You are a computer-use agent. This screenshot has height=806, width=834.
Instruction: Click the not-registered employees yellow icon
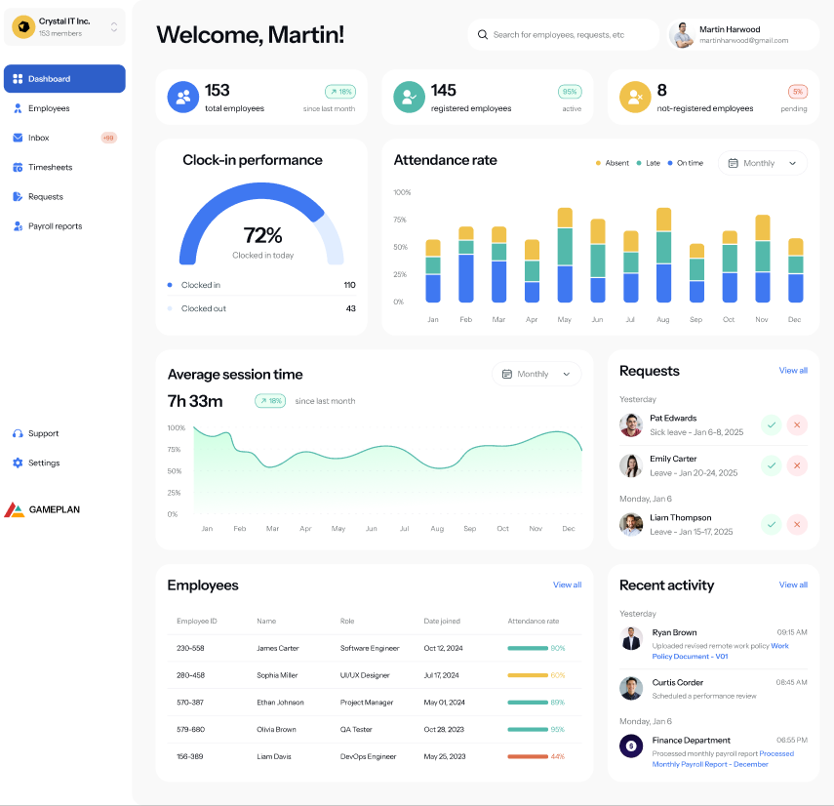click(x=634, y=97)
